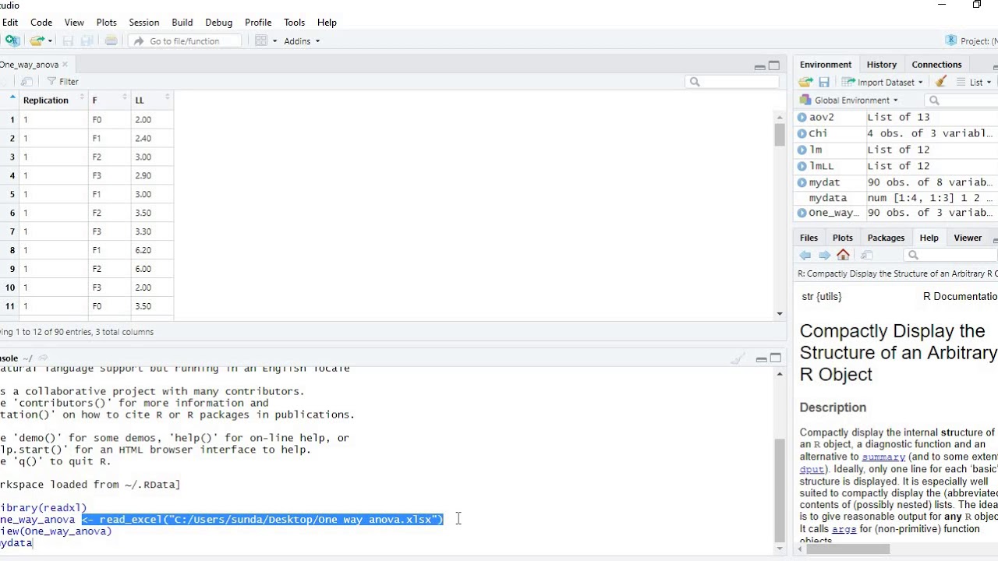This screenshot has width=998, height=561.
Task: Switch to the History tab
Action: [882, 65]
